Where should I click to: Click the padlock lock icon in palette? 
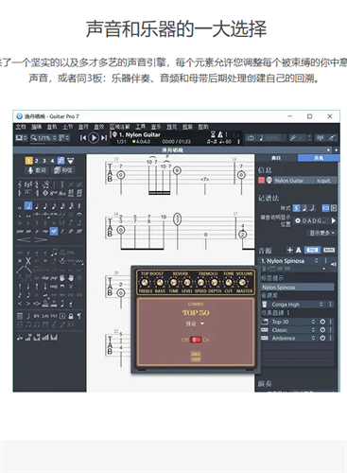[x=71, y=316]
